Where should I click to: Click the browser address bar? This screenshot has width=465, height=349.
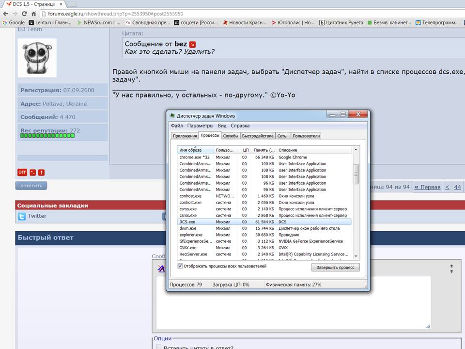[x=252, y=14]
